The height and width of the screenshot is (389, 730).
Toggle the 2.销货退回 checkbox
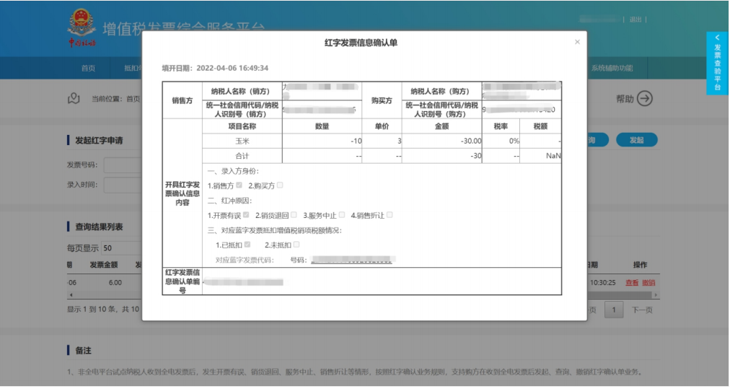pos(294,215)
